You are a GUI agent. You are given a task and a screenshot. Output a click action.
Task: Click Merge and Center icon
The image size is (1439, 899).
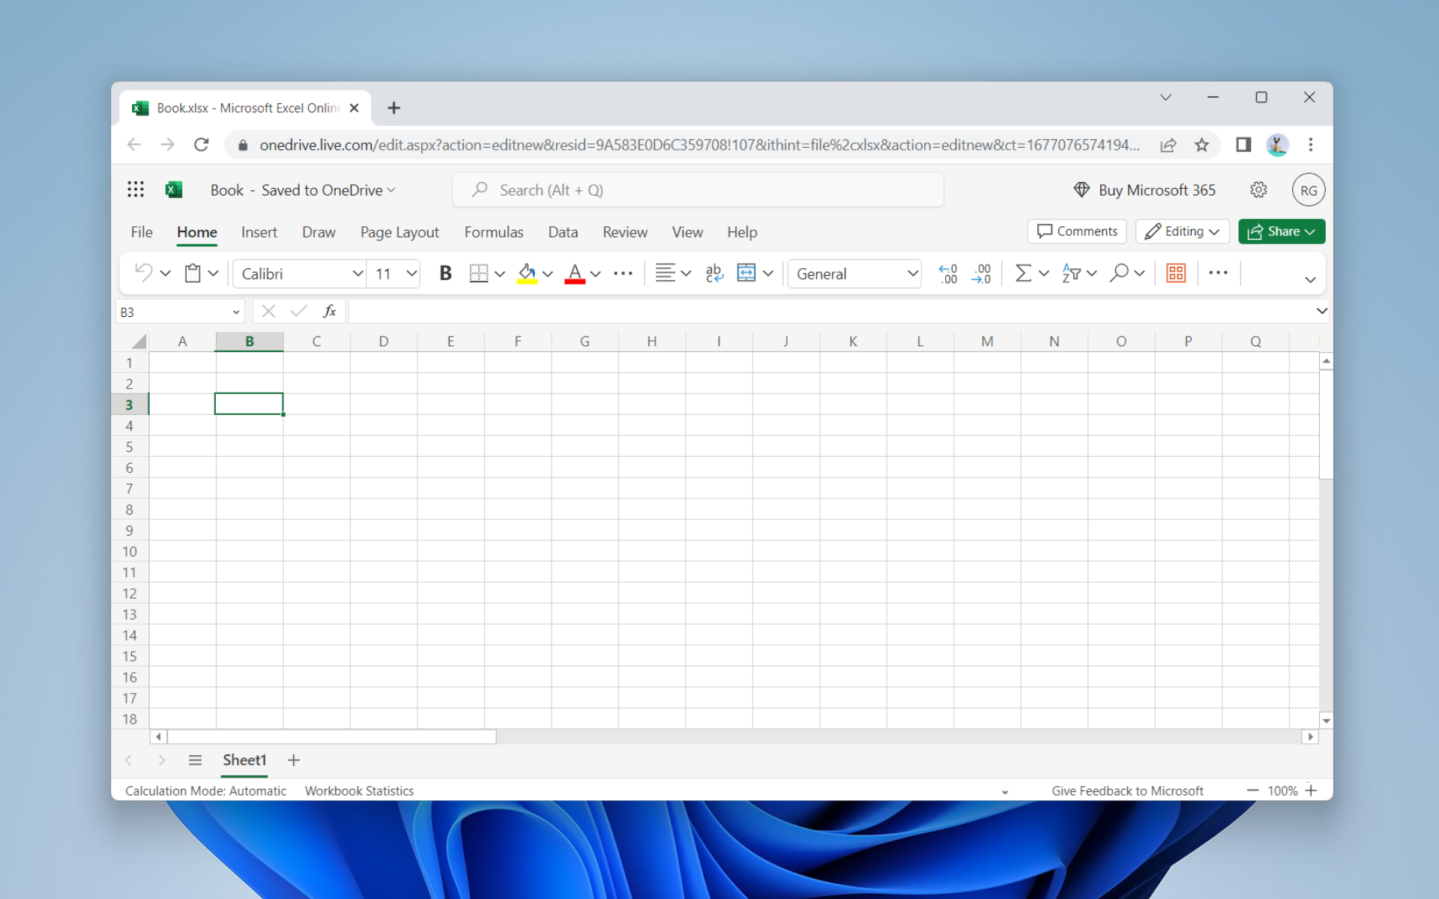point(746,273)
